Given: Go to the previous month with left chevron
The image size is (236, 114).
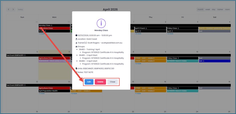Looking at the screenshot, I should click(x=8, y=9).
